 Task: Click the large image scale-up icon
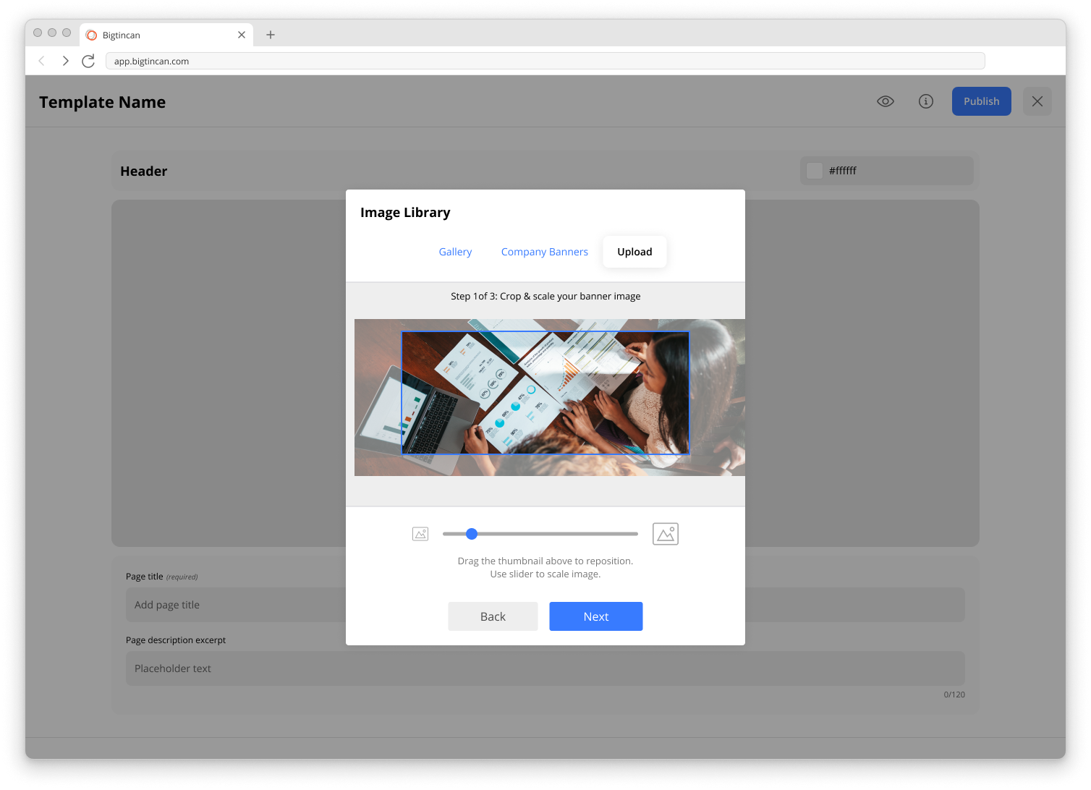(665, 534)
